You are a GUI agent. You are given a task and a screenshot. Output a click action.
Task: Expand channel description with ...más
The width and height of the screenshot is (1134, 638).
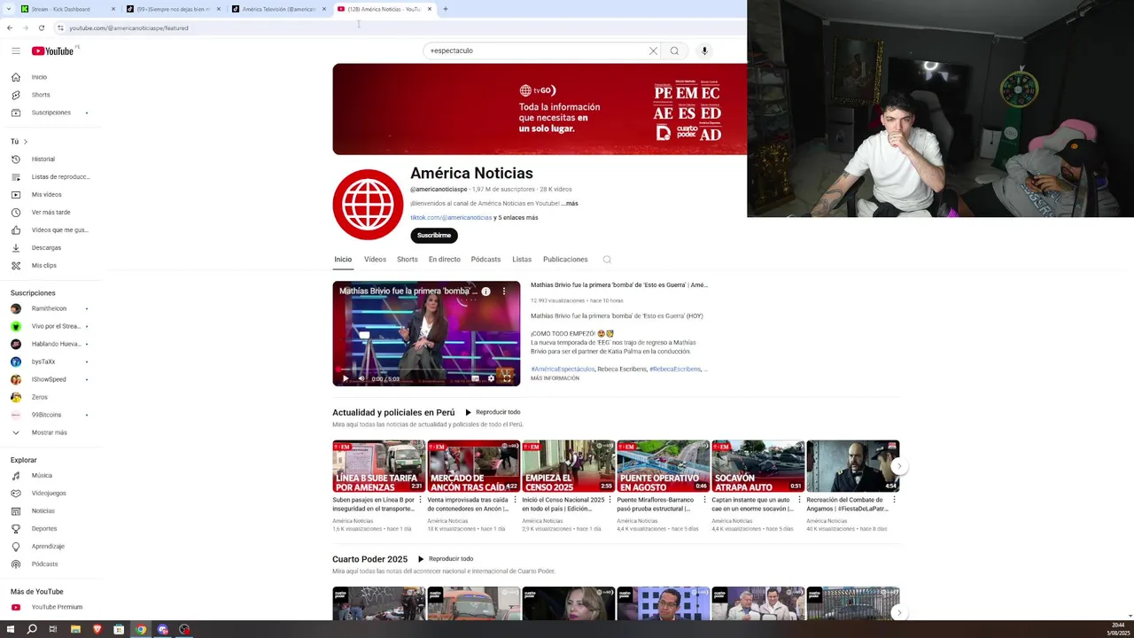570,204
